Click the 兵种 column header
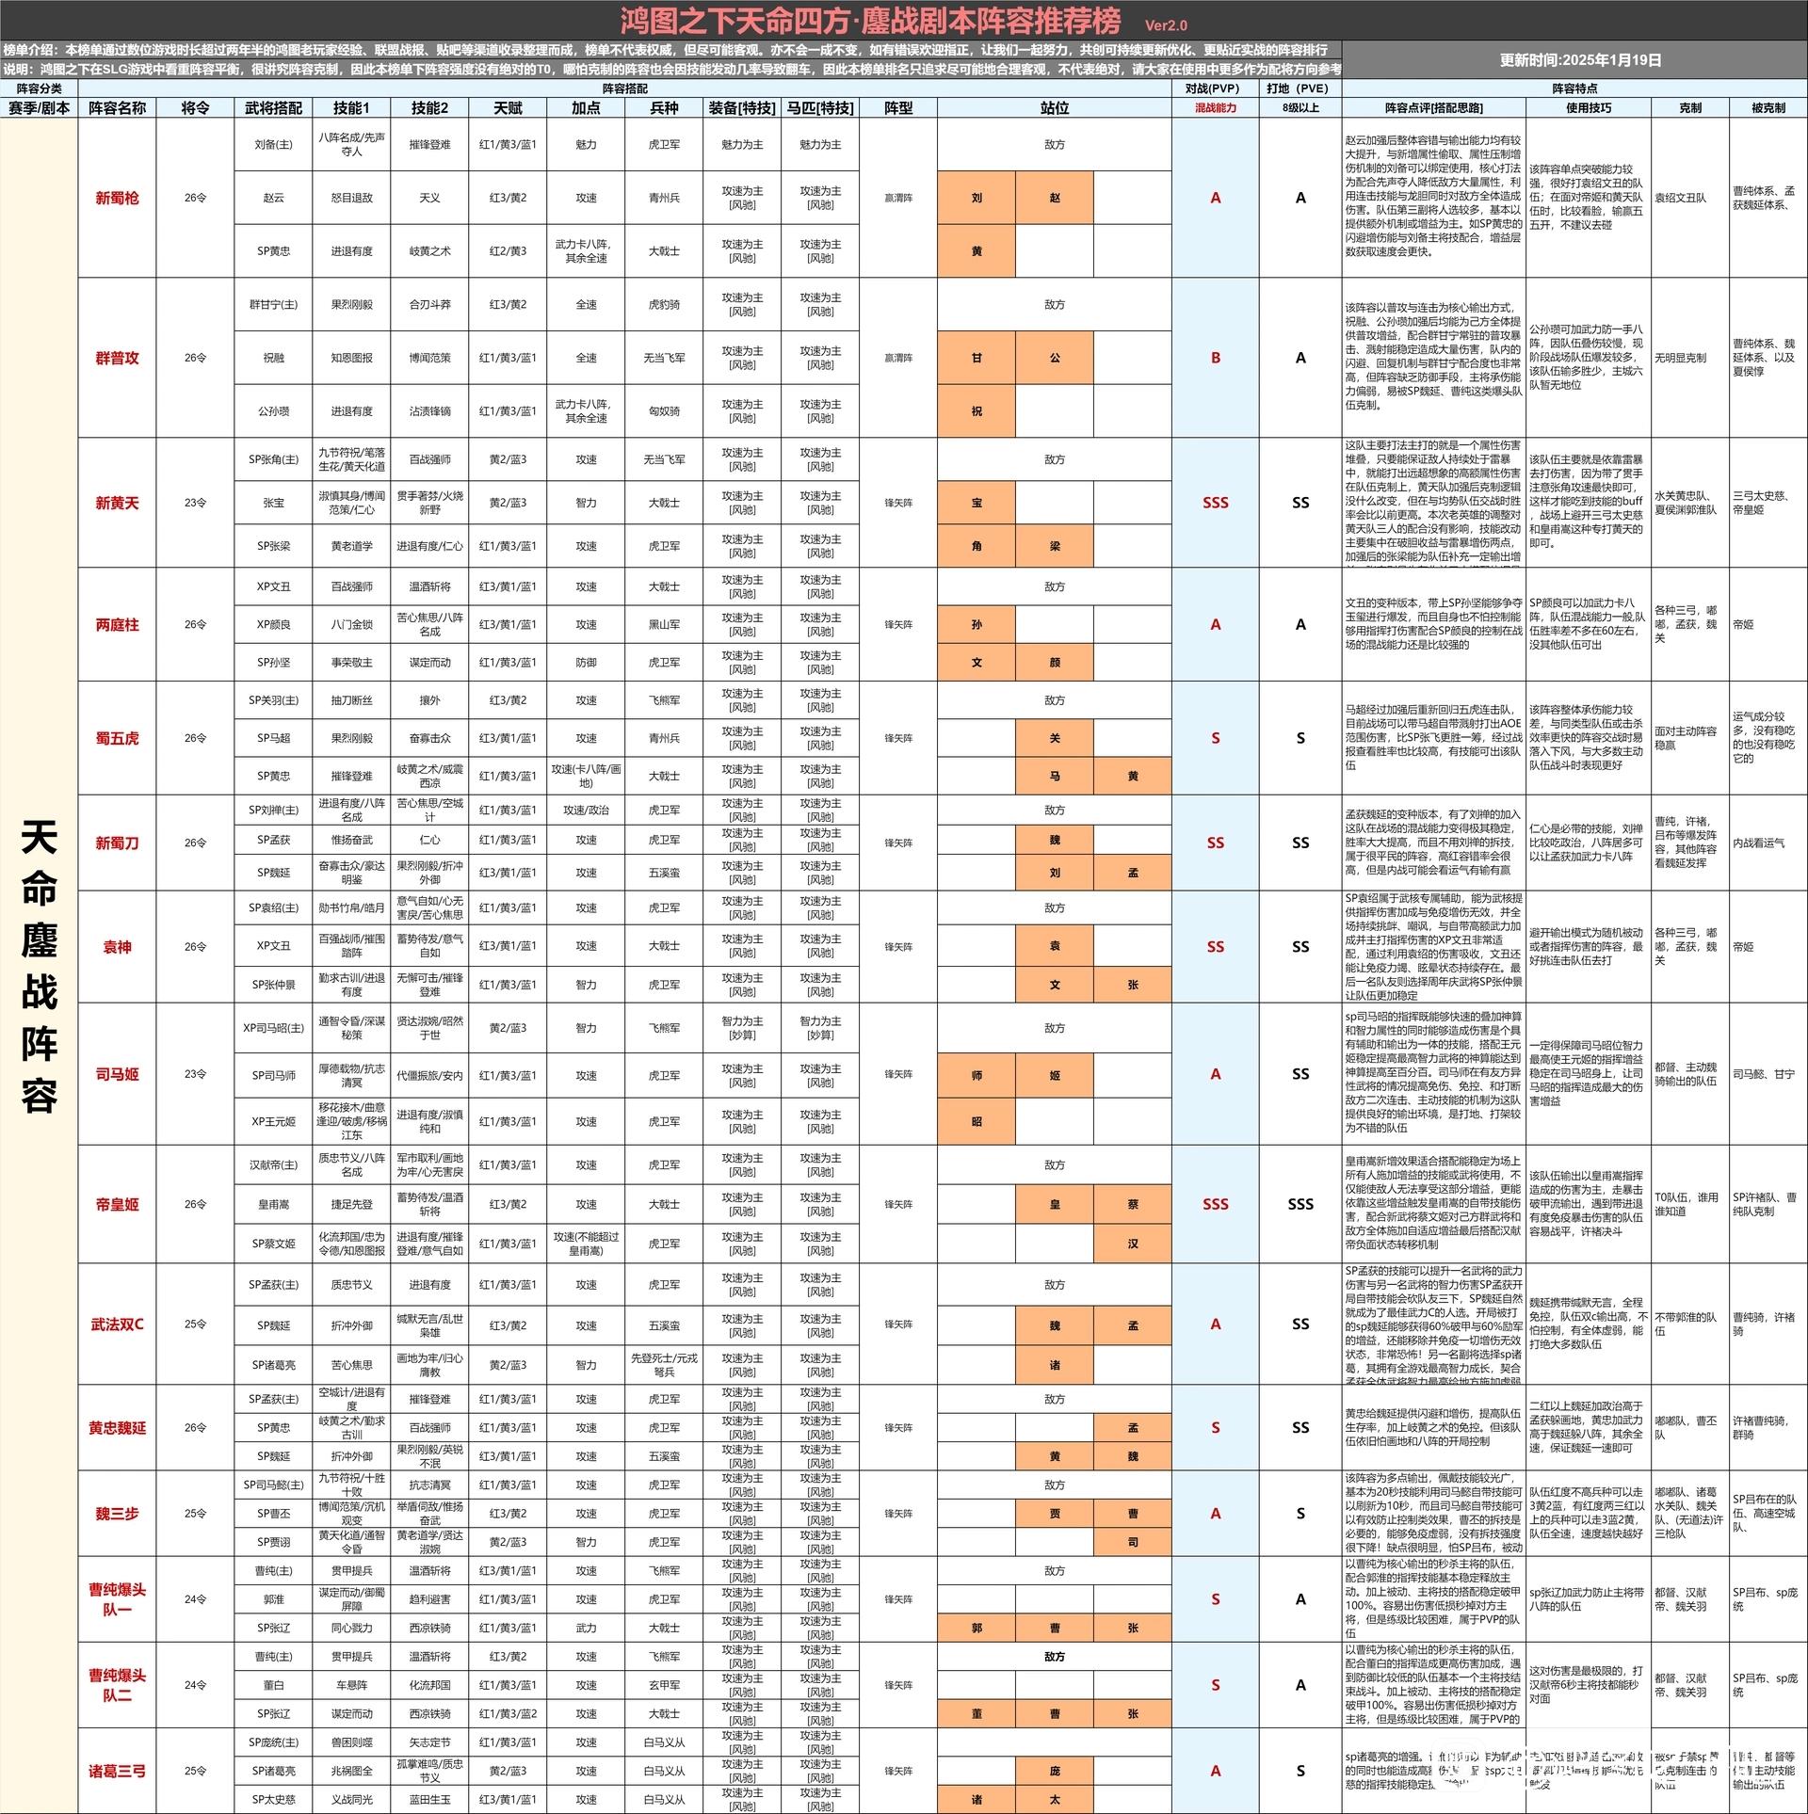 (664, 108)
